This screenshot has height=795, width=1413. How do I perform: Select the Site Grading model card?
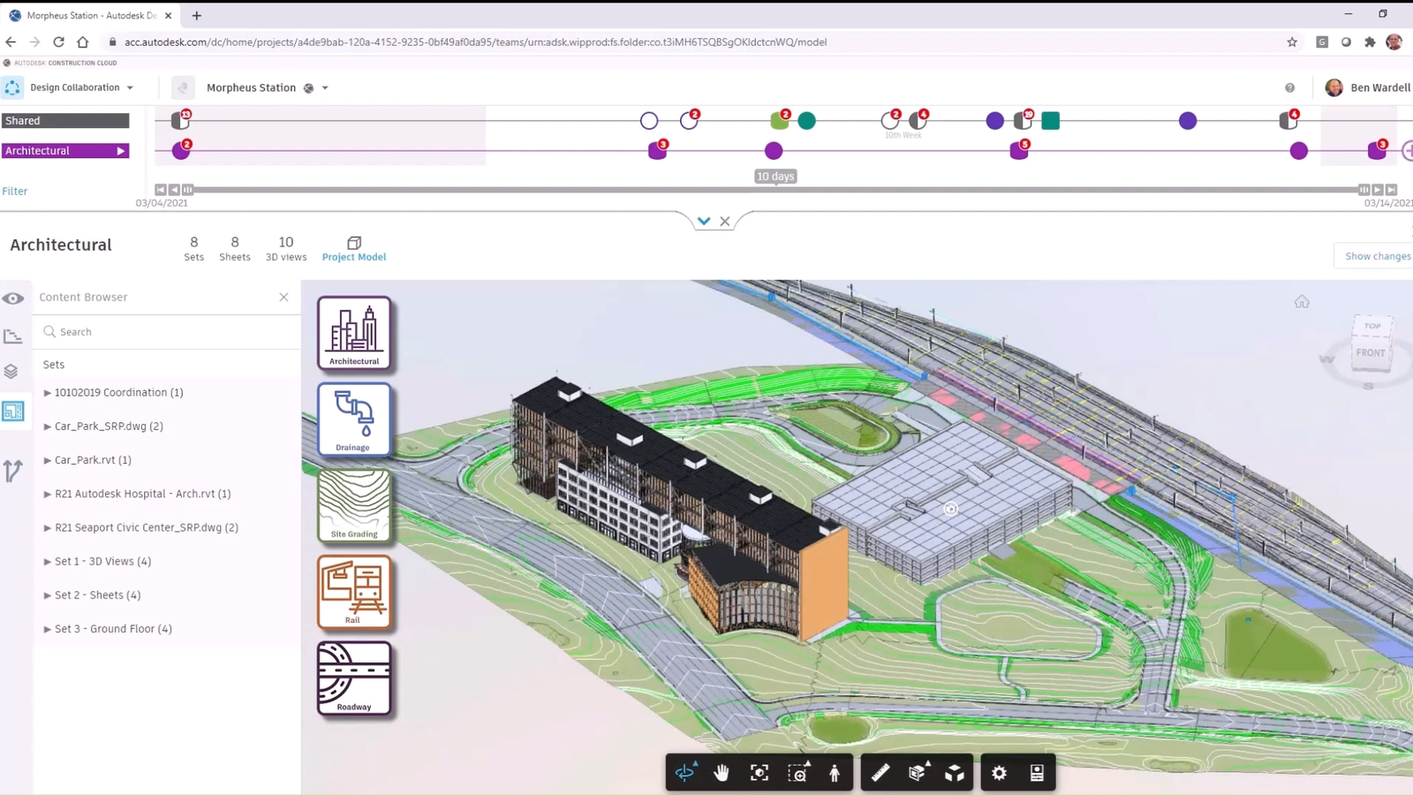point(354,505)
